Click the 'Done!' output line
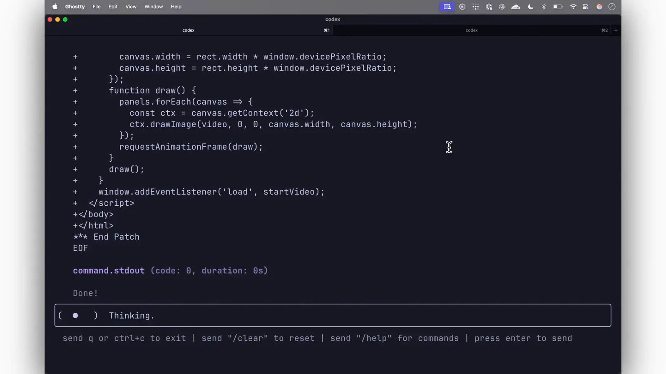Image resolution: width=666 pixels, height=374 pixels. pos(85,293)
